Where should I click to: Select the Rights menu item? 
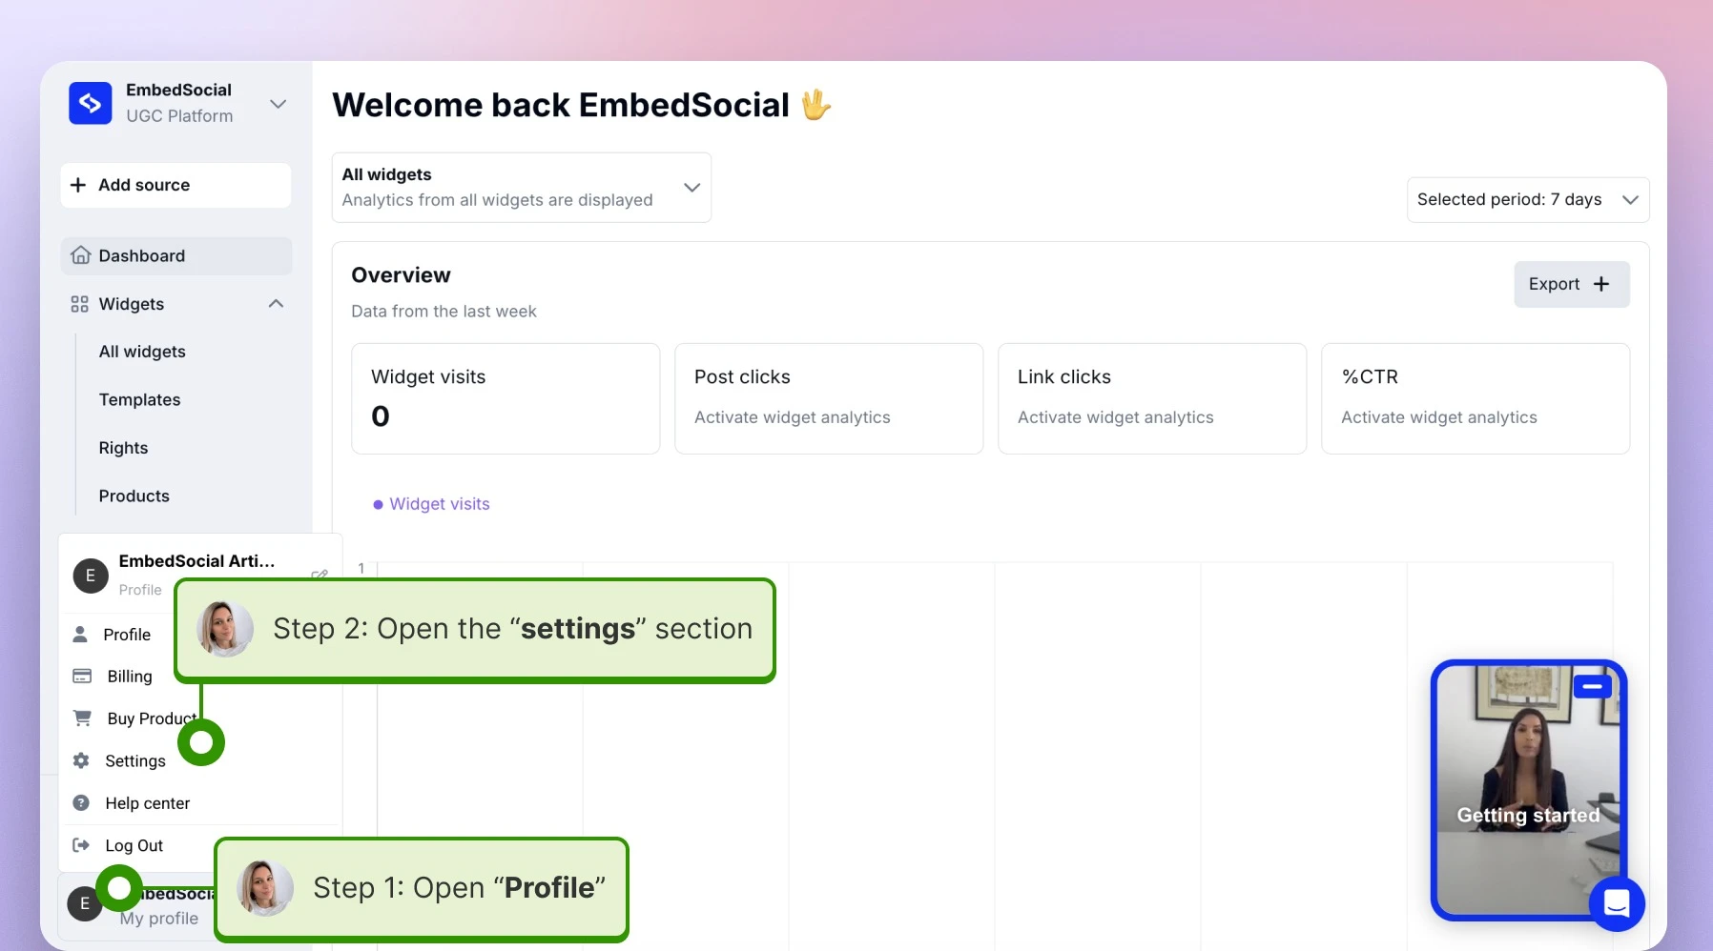123,448
